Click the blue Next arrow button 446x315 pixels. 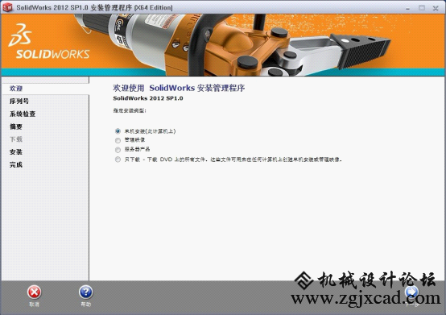[x=412, y=292]
